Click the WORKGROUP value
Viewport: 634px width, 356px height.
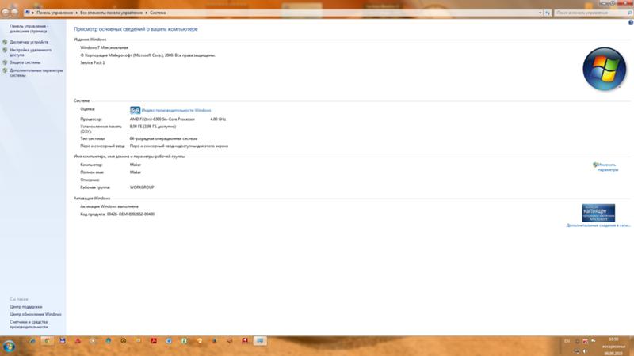[142, 187]
